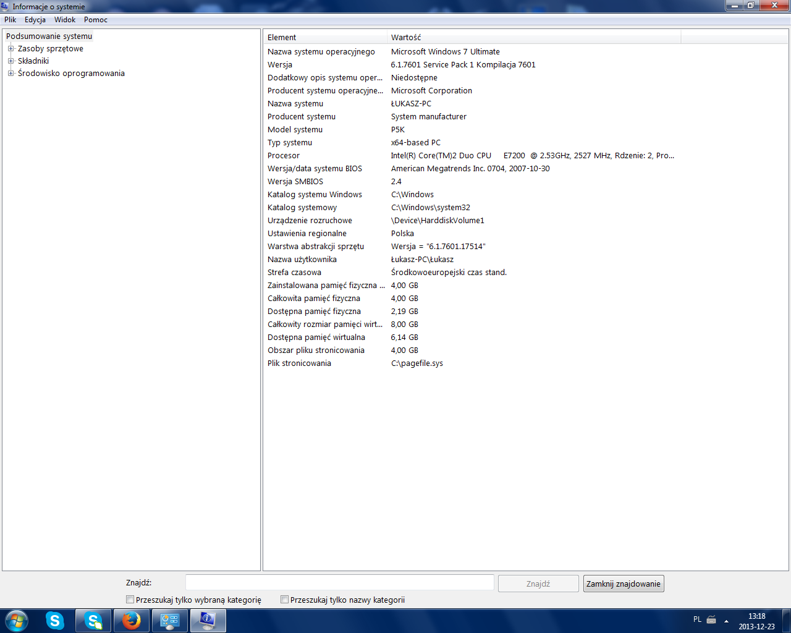Open the Widok menu
The image size is (791, 633).
click(65, 20)
